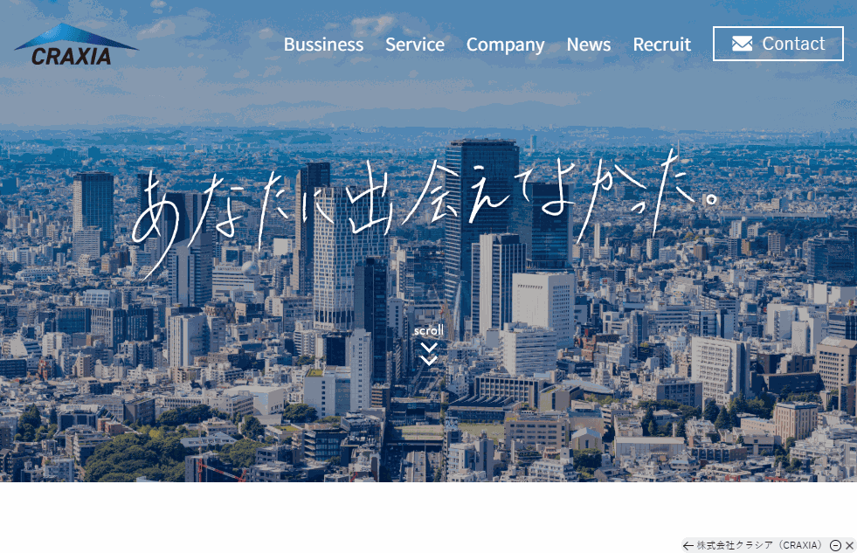857x553 pixels.
Task: Click the Contact button
Action: pos(778,44)
